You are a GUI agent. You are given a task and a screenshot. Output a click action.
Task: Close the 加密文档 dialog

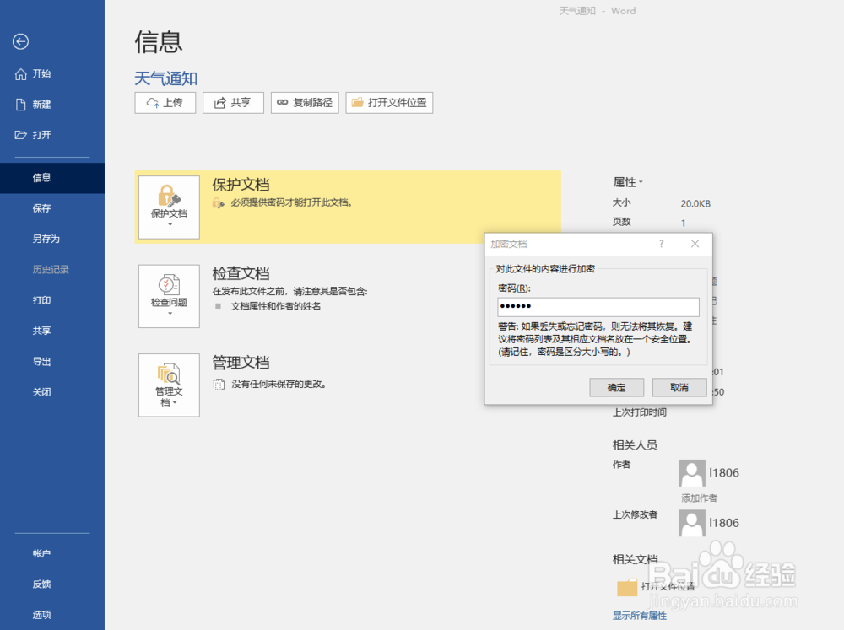(695, 244)
